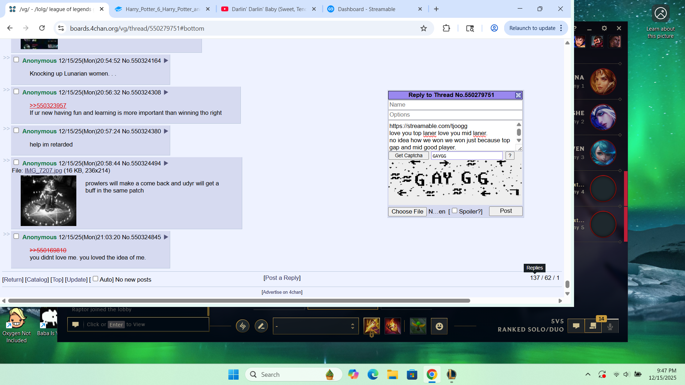The width and height of the screenshot is (685, 385).
Task: Expand post menu arrow for No.550324308
Action: pyautogui.click(x=166, y=92)
